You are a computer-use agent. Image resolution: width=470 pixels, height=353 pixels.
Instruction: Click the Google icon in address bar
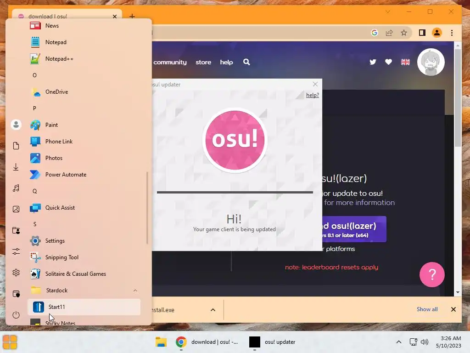coord(375,33)
